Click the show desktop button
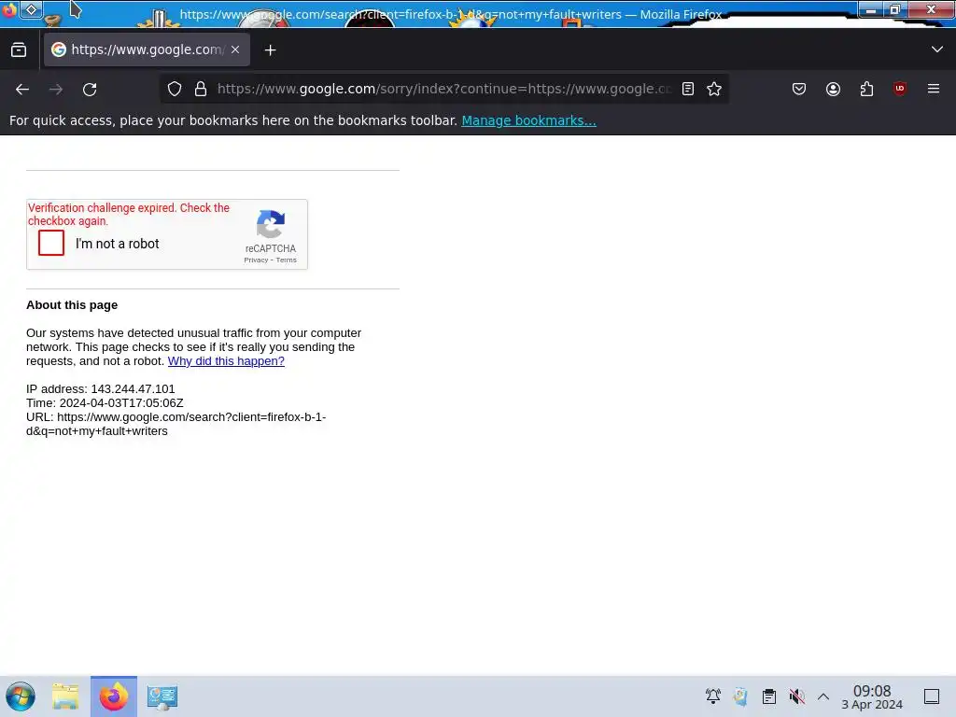The height and width of the screenshot is (717, 956). click(932, 696)
